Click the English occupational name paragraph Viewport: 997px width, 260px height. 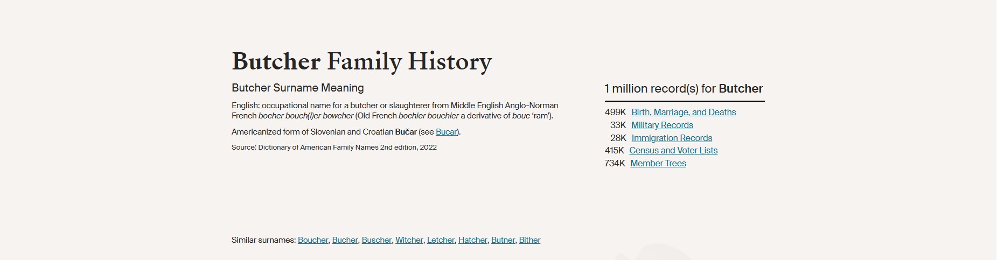[x=395, y=110]
